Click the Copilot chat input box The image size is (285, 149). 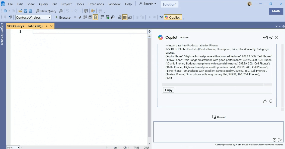[x=218, y=132]
